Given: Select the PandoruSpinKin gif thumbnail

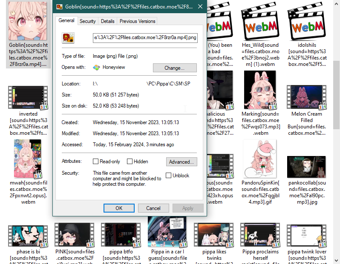Looking at the screenshot, I should (260, 159).
